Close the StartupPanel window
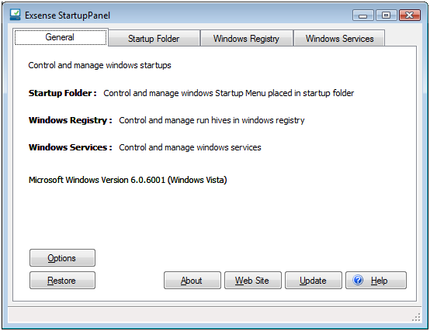Screen dimensions: 430x331 coord(410,16)
